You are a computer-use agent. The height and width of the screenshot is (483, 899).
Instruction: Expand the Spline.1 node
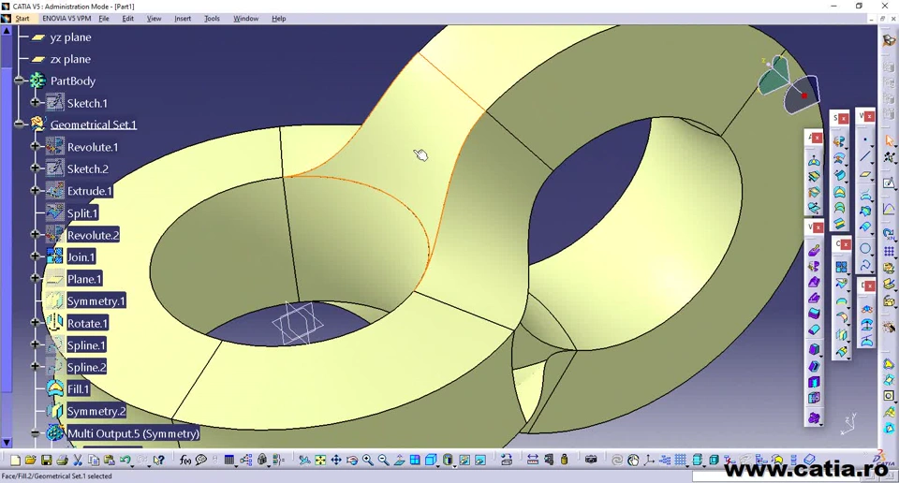coord(36,344)
